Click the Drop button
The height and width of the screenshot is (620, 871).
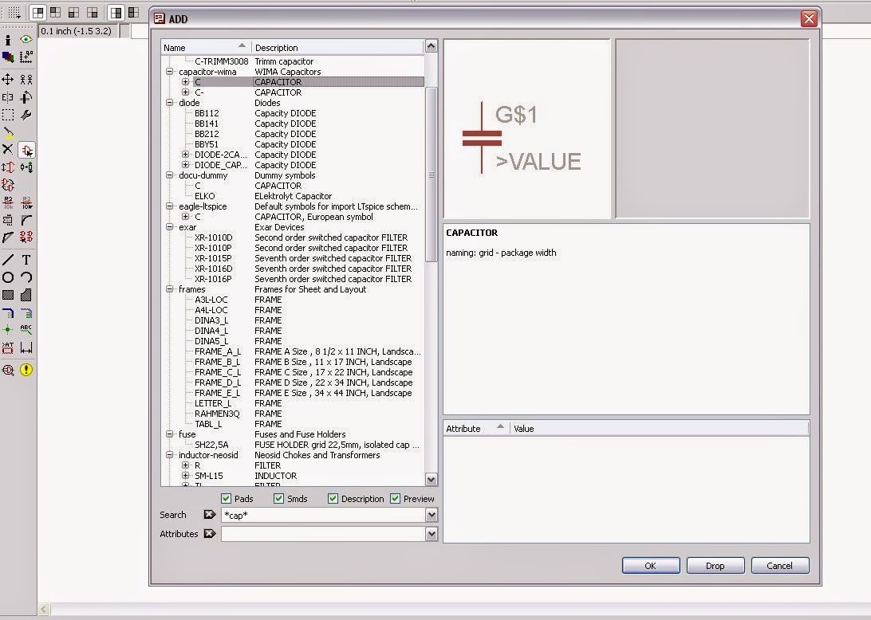[x=715, y=566]
